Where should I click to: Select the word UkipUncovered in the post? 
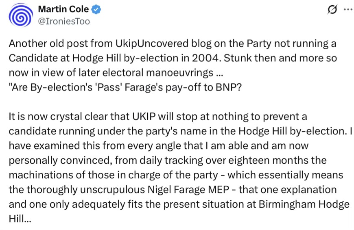point(152,44)
